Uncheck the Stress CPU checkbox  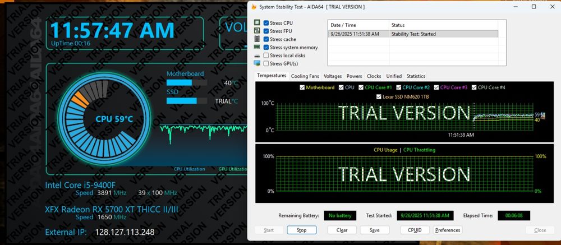click(266, 23)
